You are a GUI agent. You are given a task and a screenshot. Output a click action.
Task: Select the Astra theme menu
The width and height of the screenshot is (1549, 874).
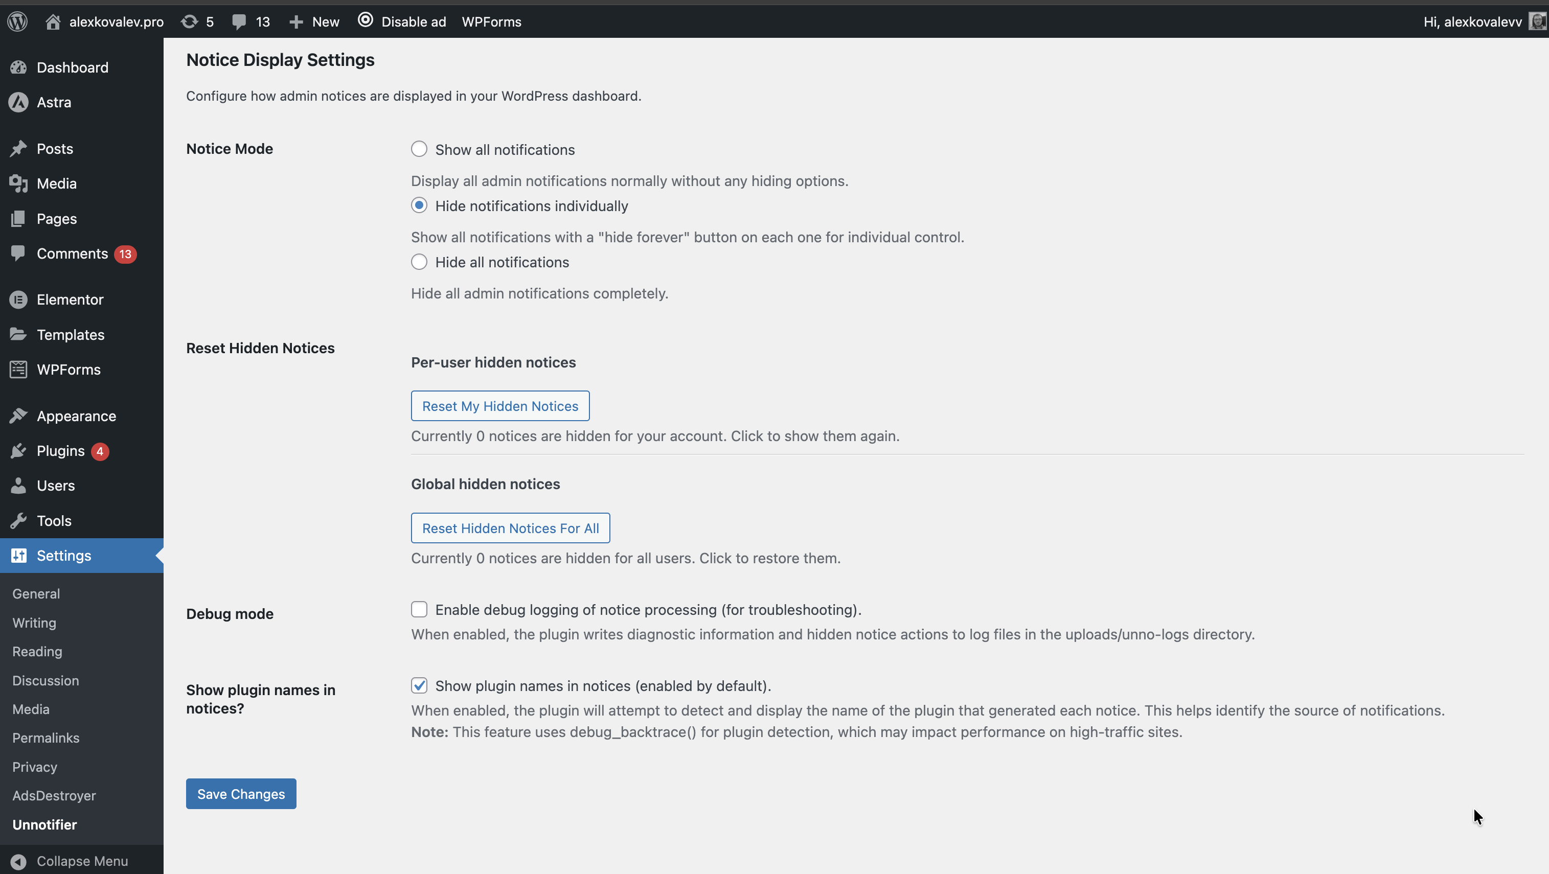(54, 102)
